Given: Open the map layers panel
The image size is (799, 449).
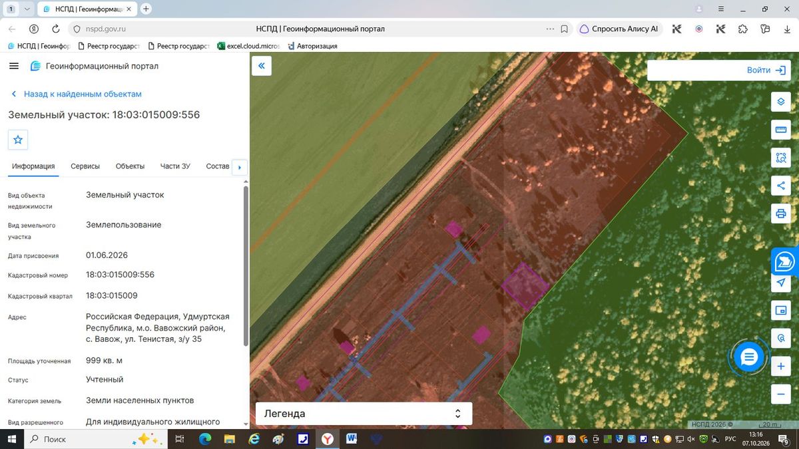Looking at the screenshot, I should click(780, 102).
